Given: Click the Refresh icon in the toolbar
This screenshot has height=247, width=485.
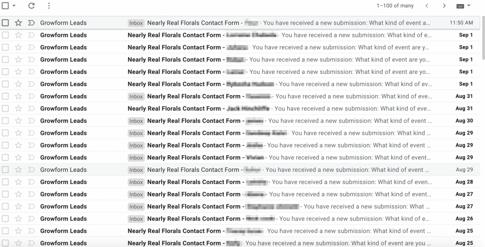Looking at the screenshot, I should [x=31, y=6].
